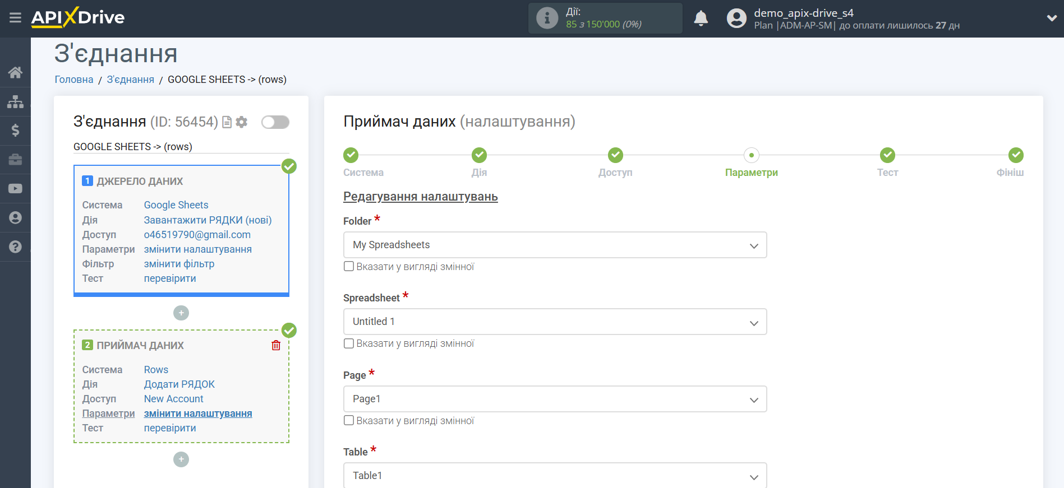Check variable option under Page
This screenshot has width=1064, height=488.
(349, 421)
